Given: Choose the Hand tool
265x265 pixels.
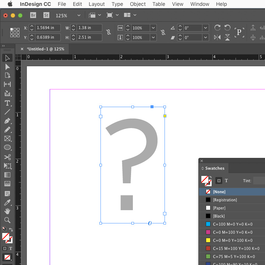Looking at the screenshot, I should pyautogui.click(x=7, y=211).
